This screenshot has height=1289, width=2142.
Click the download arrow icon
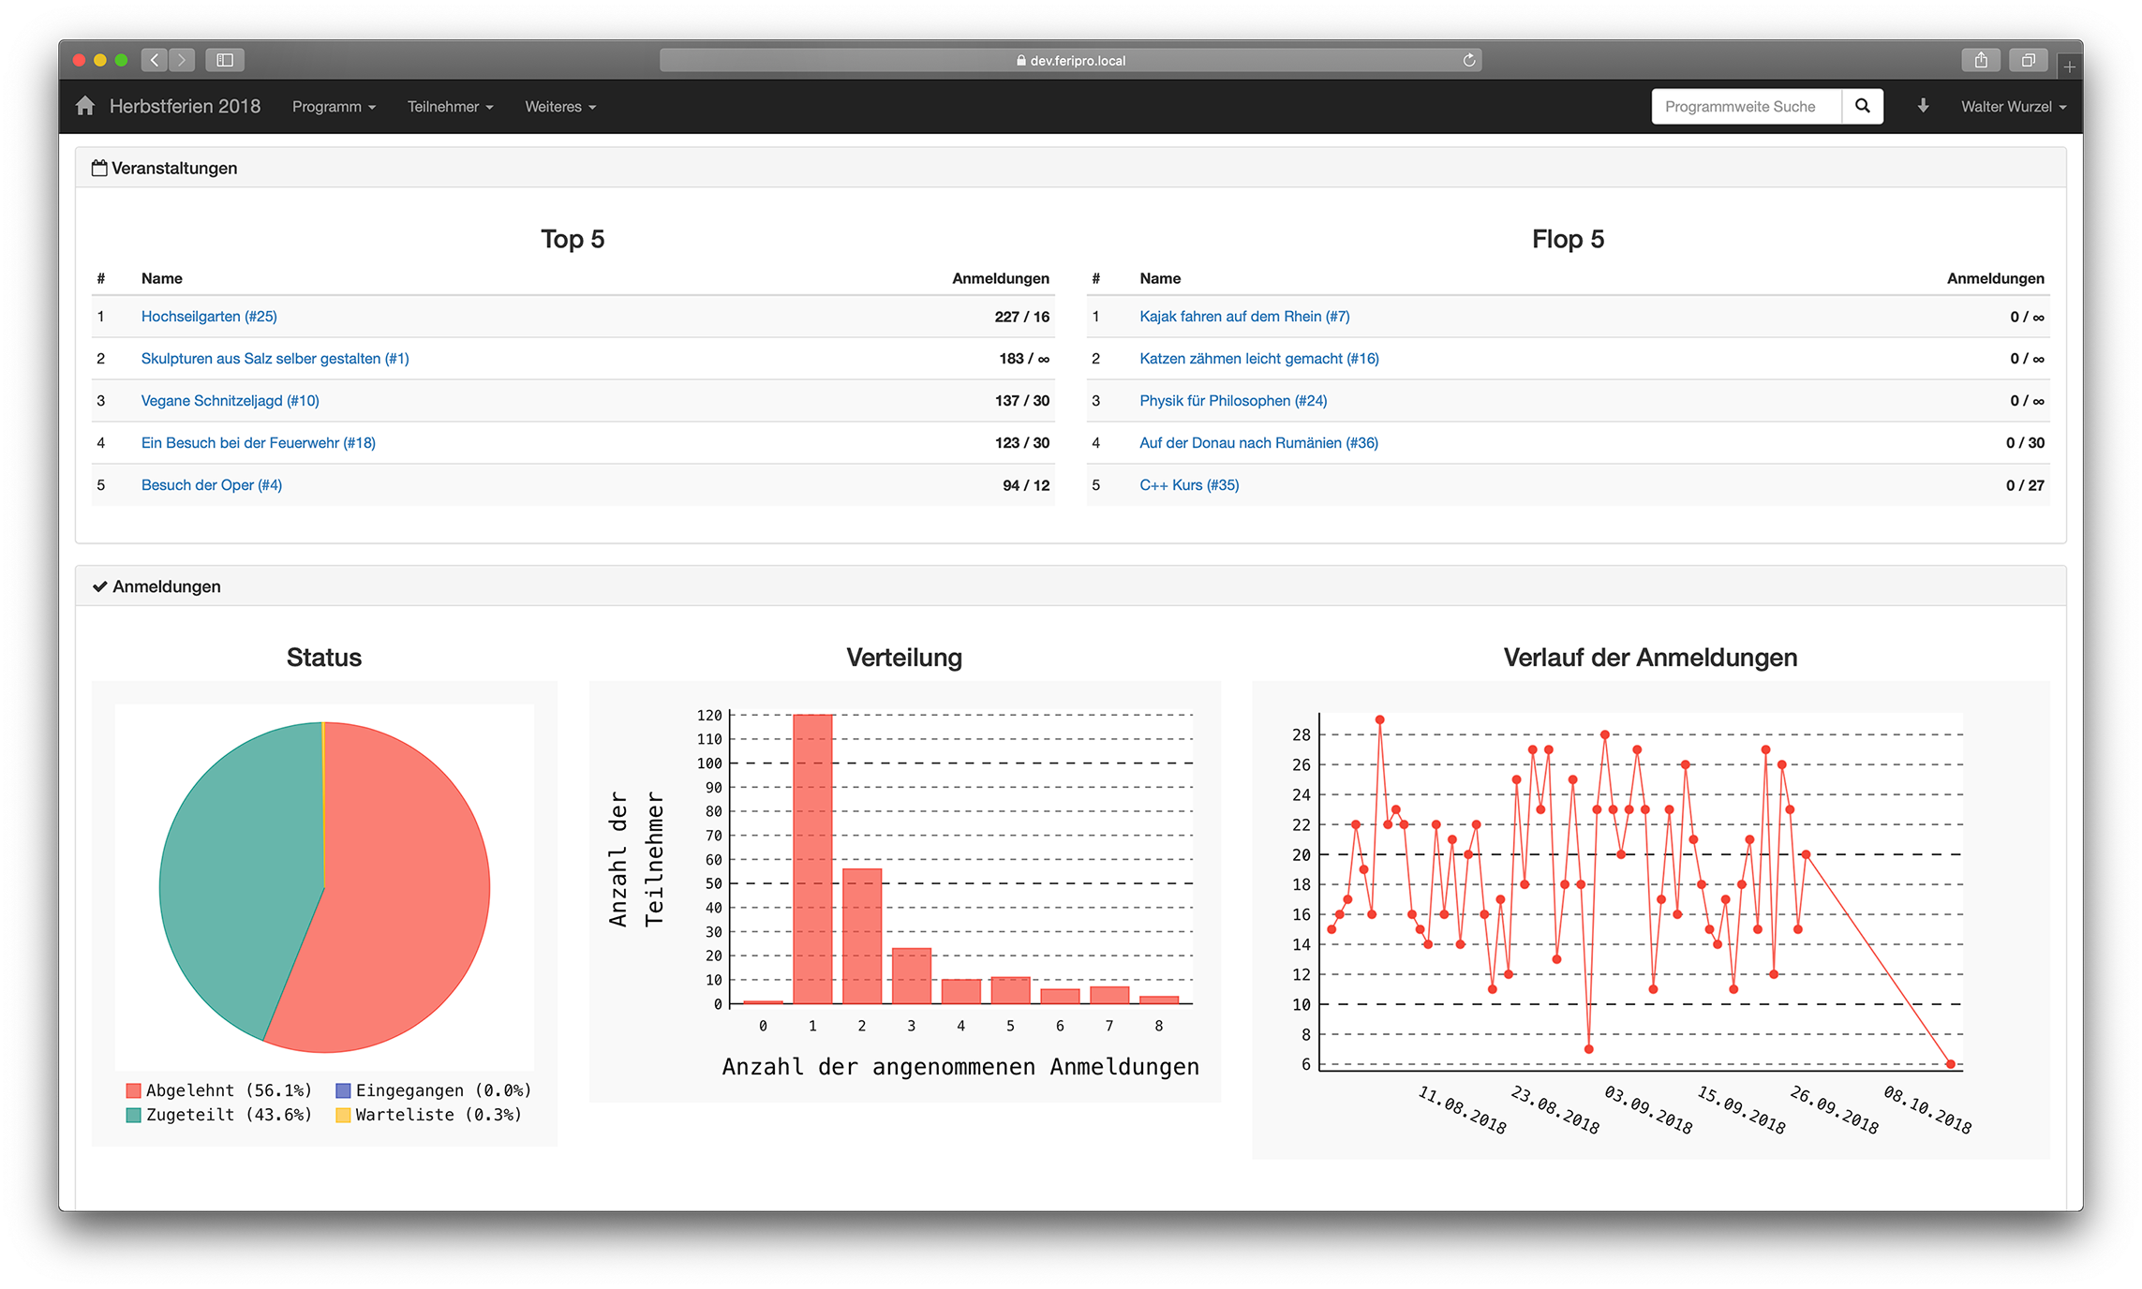point(1923,106)
